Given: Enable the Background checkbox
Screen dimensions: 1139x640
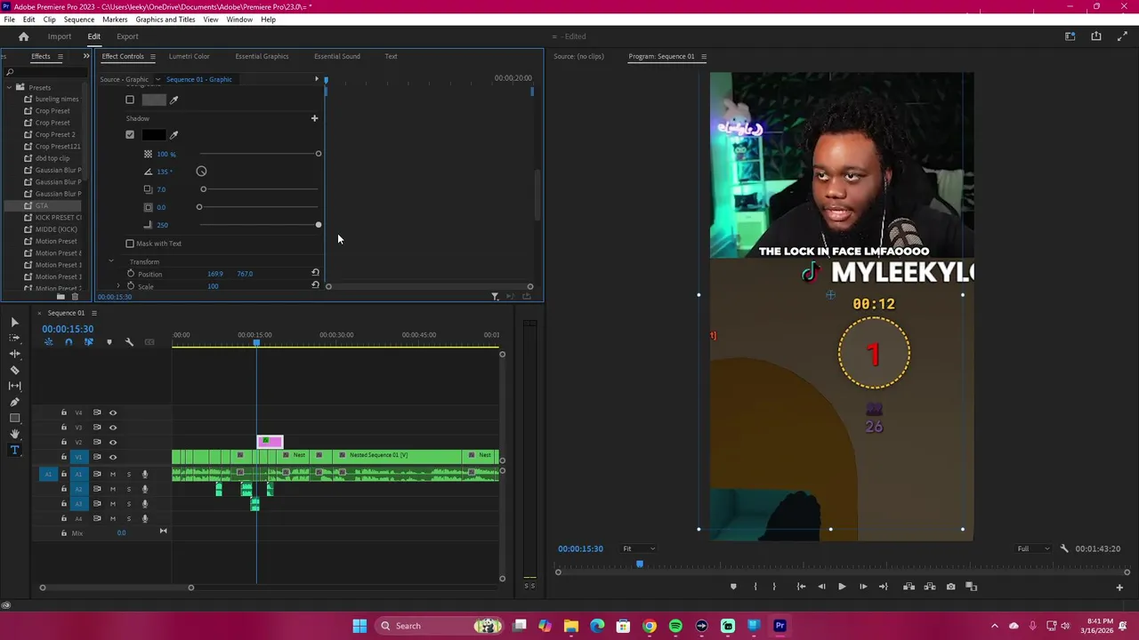Looking at the screenshot, I should (130, 100).
